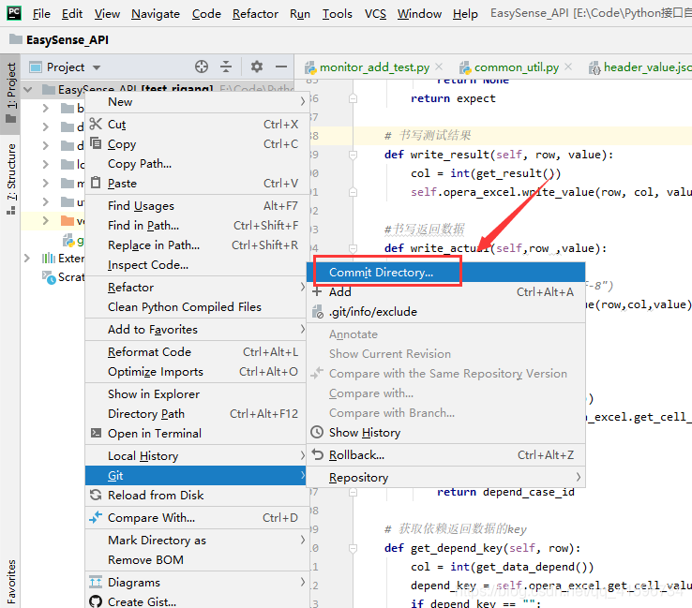Image resolution: width=692 pixels, height=608 pixels.
Task: Click the Scratches icon in tree
Action: (x=49, y=277)
